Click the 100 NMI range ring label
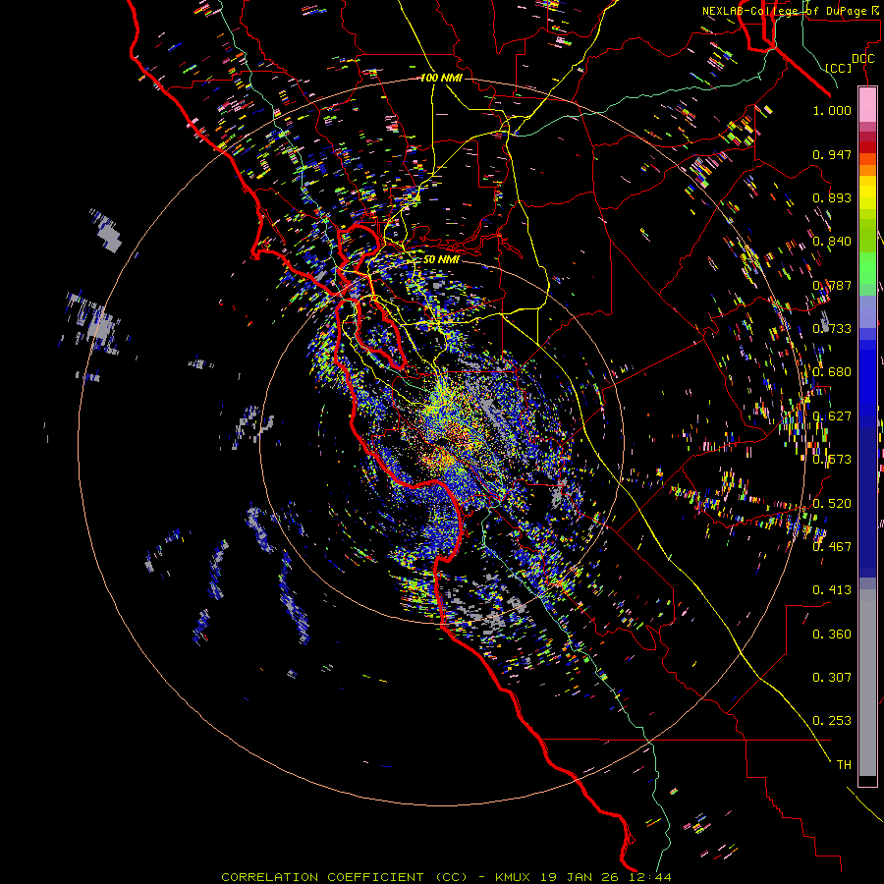This screenshot has width=884, height=884. tap(441, 78)
